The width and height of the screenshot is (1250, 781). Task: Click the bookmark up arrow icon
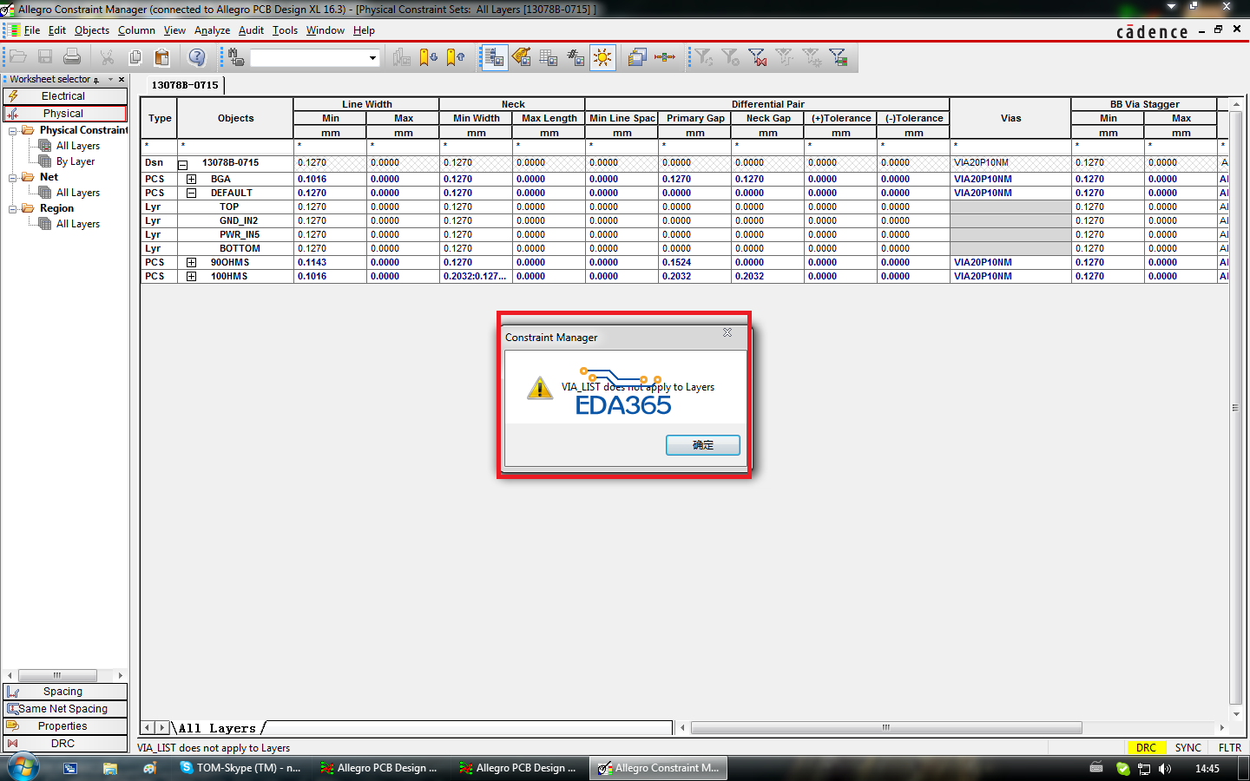pyautogui.click(x=455, y=57)
